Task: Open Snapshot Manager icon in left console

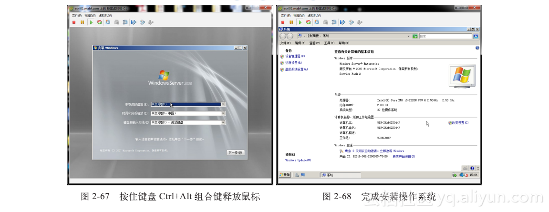Action: pos(125,22)
